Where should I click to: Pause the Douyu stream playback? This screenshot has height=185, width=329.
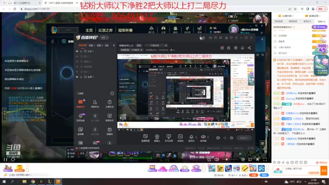point(5,160)
